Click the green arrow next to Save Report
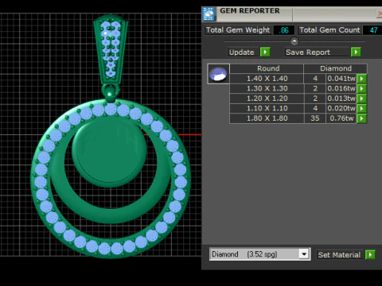 pyautogui.click(x=356, y=52)
